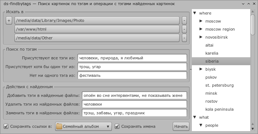The height and width of the screenshot is (134, 258).
Task: Edit the 'Присутствует хотя бы один тэг' field
Action: click(132, 67)
